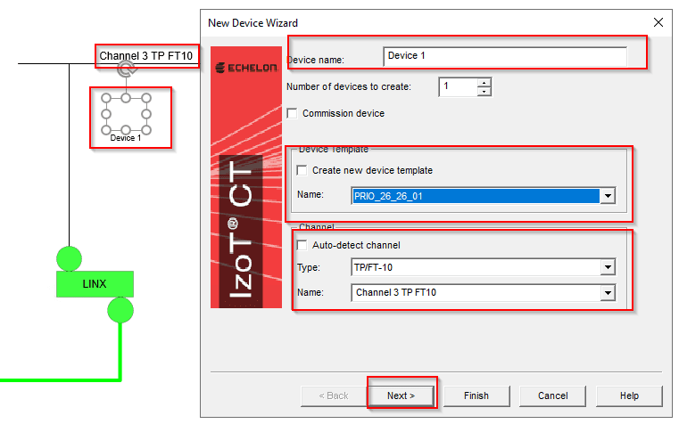Open the channel Name dropdown

coord(608,292)
